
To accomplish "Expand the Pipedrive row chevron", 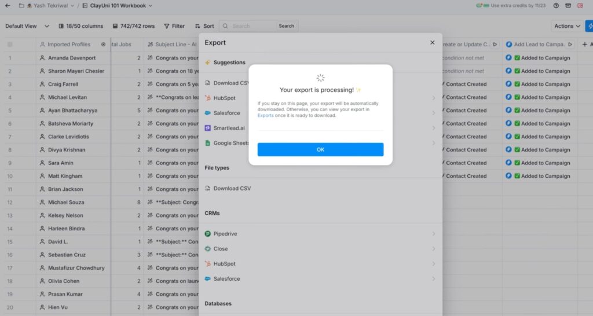I will pyautogui.click(x=433, y=234).
